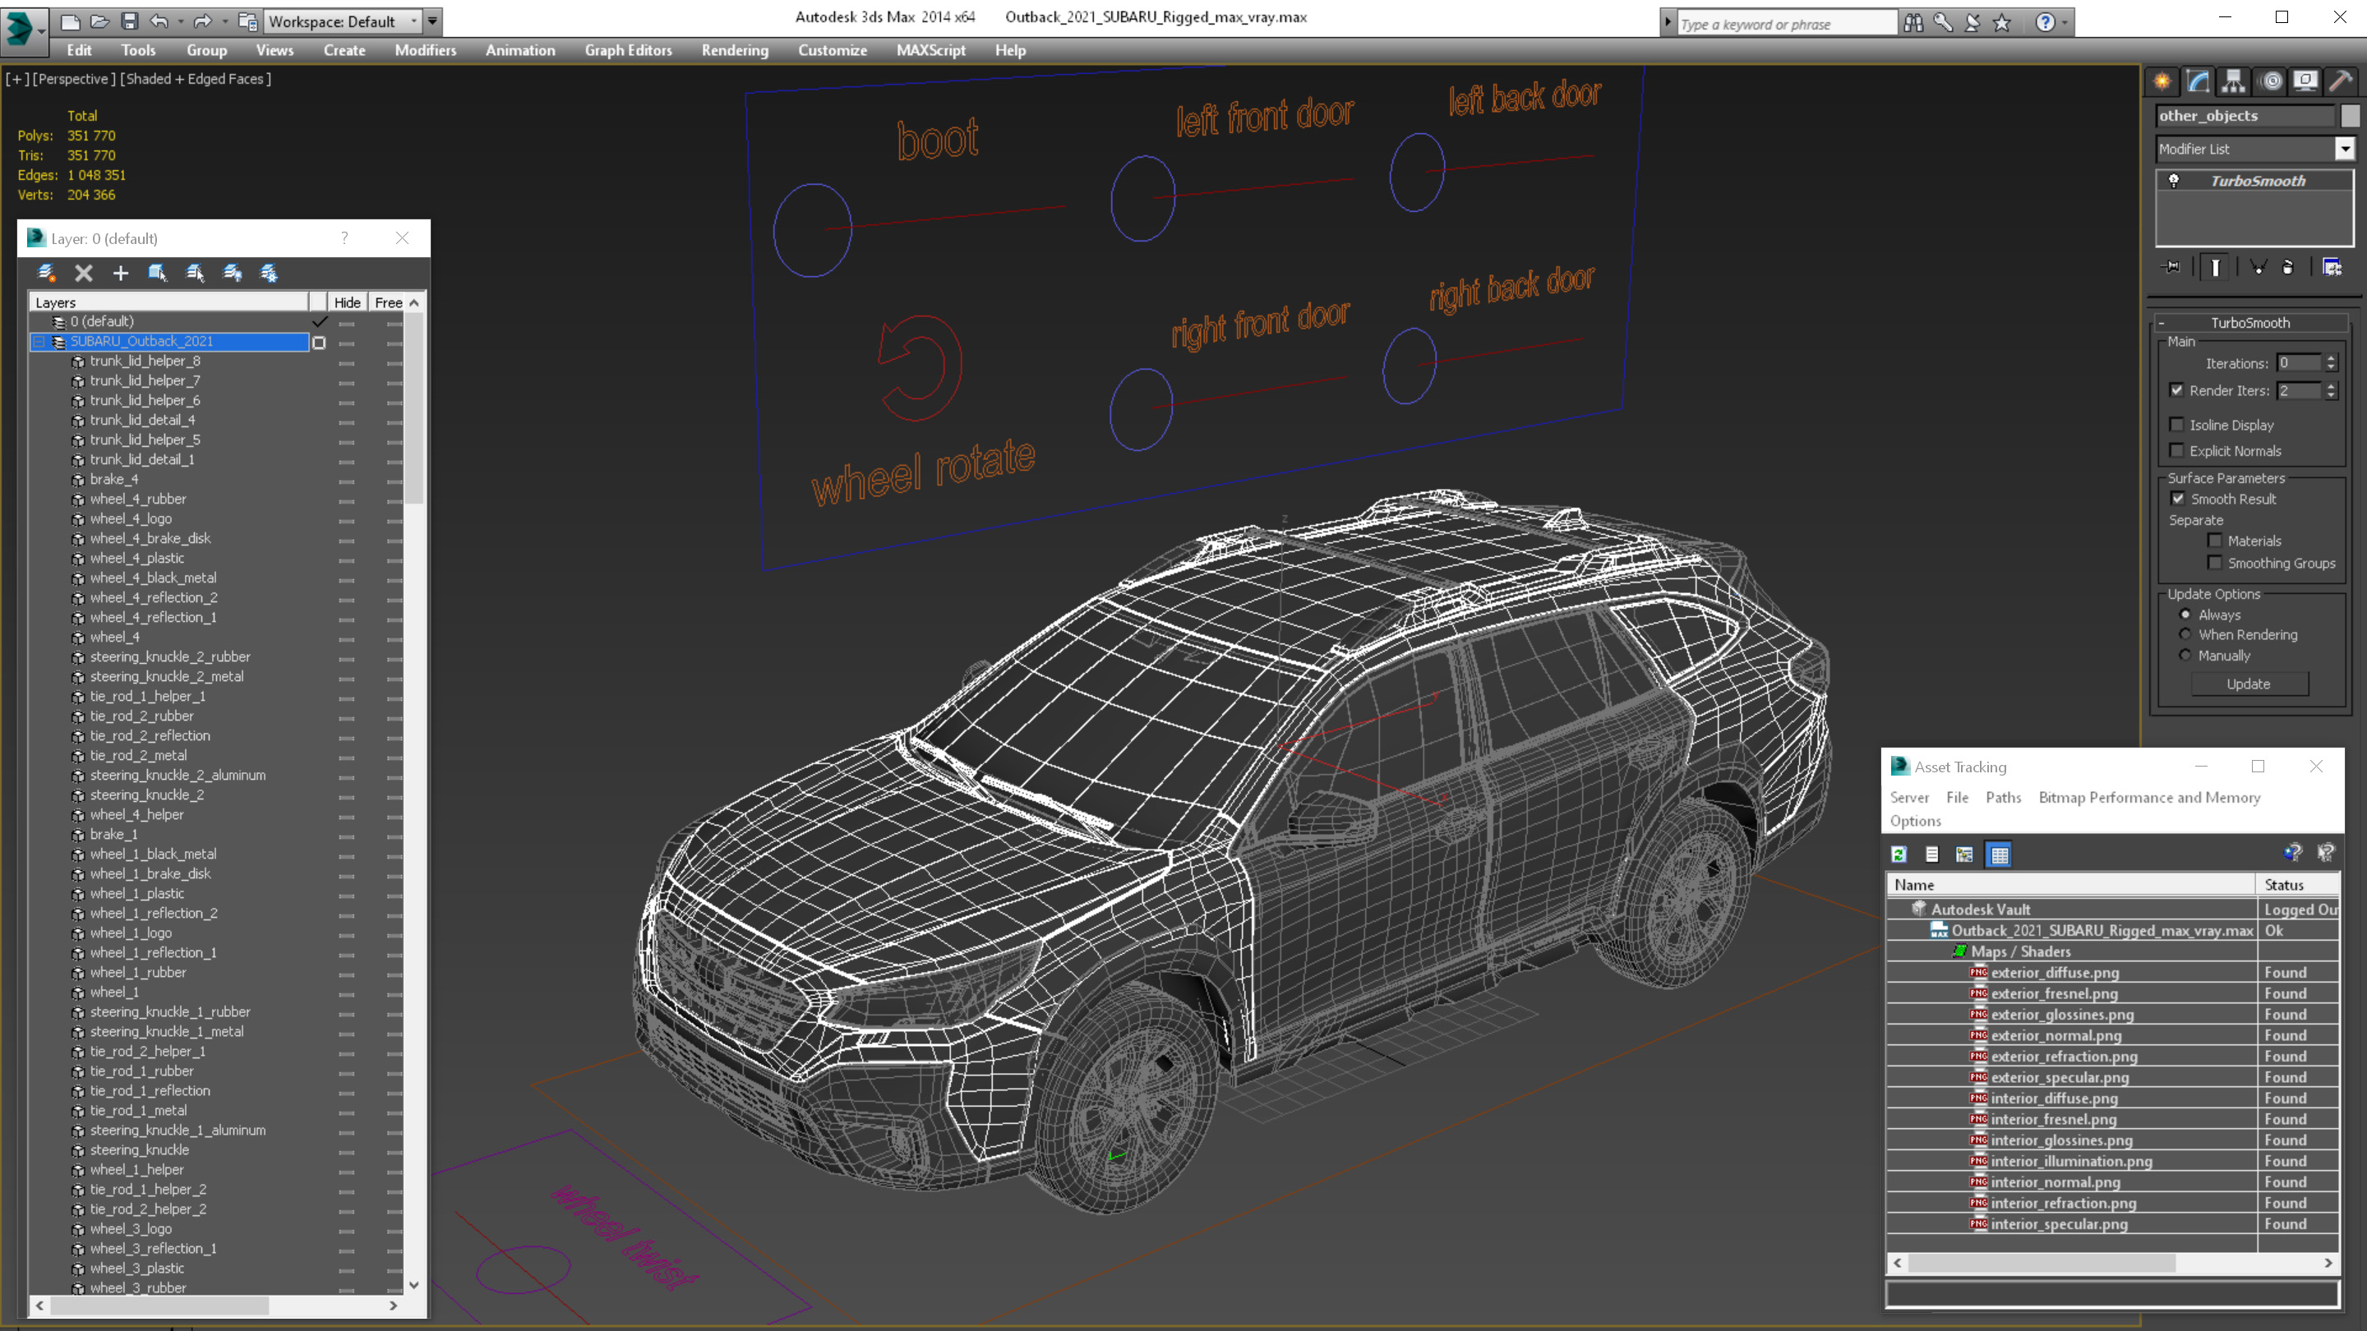Open the Utilities hammer tab
Viewport: 2367px width, 1331px height.
point(2341,82)
